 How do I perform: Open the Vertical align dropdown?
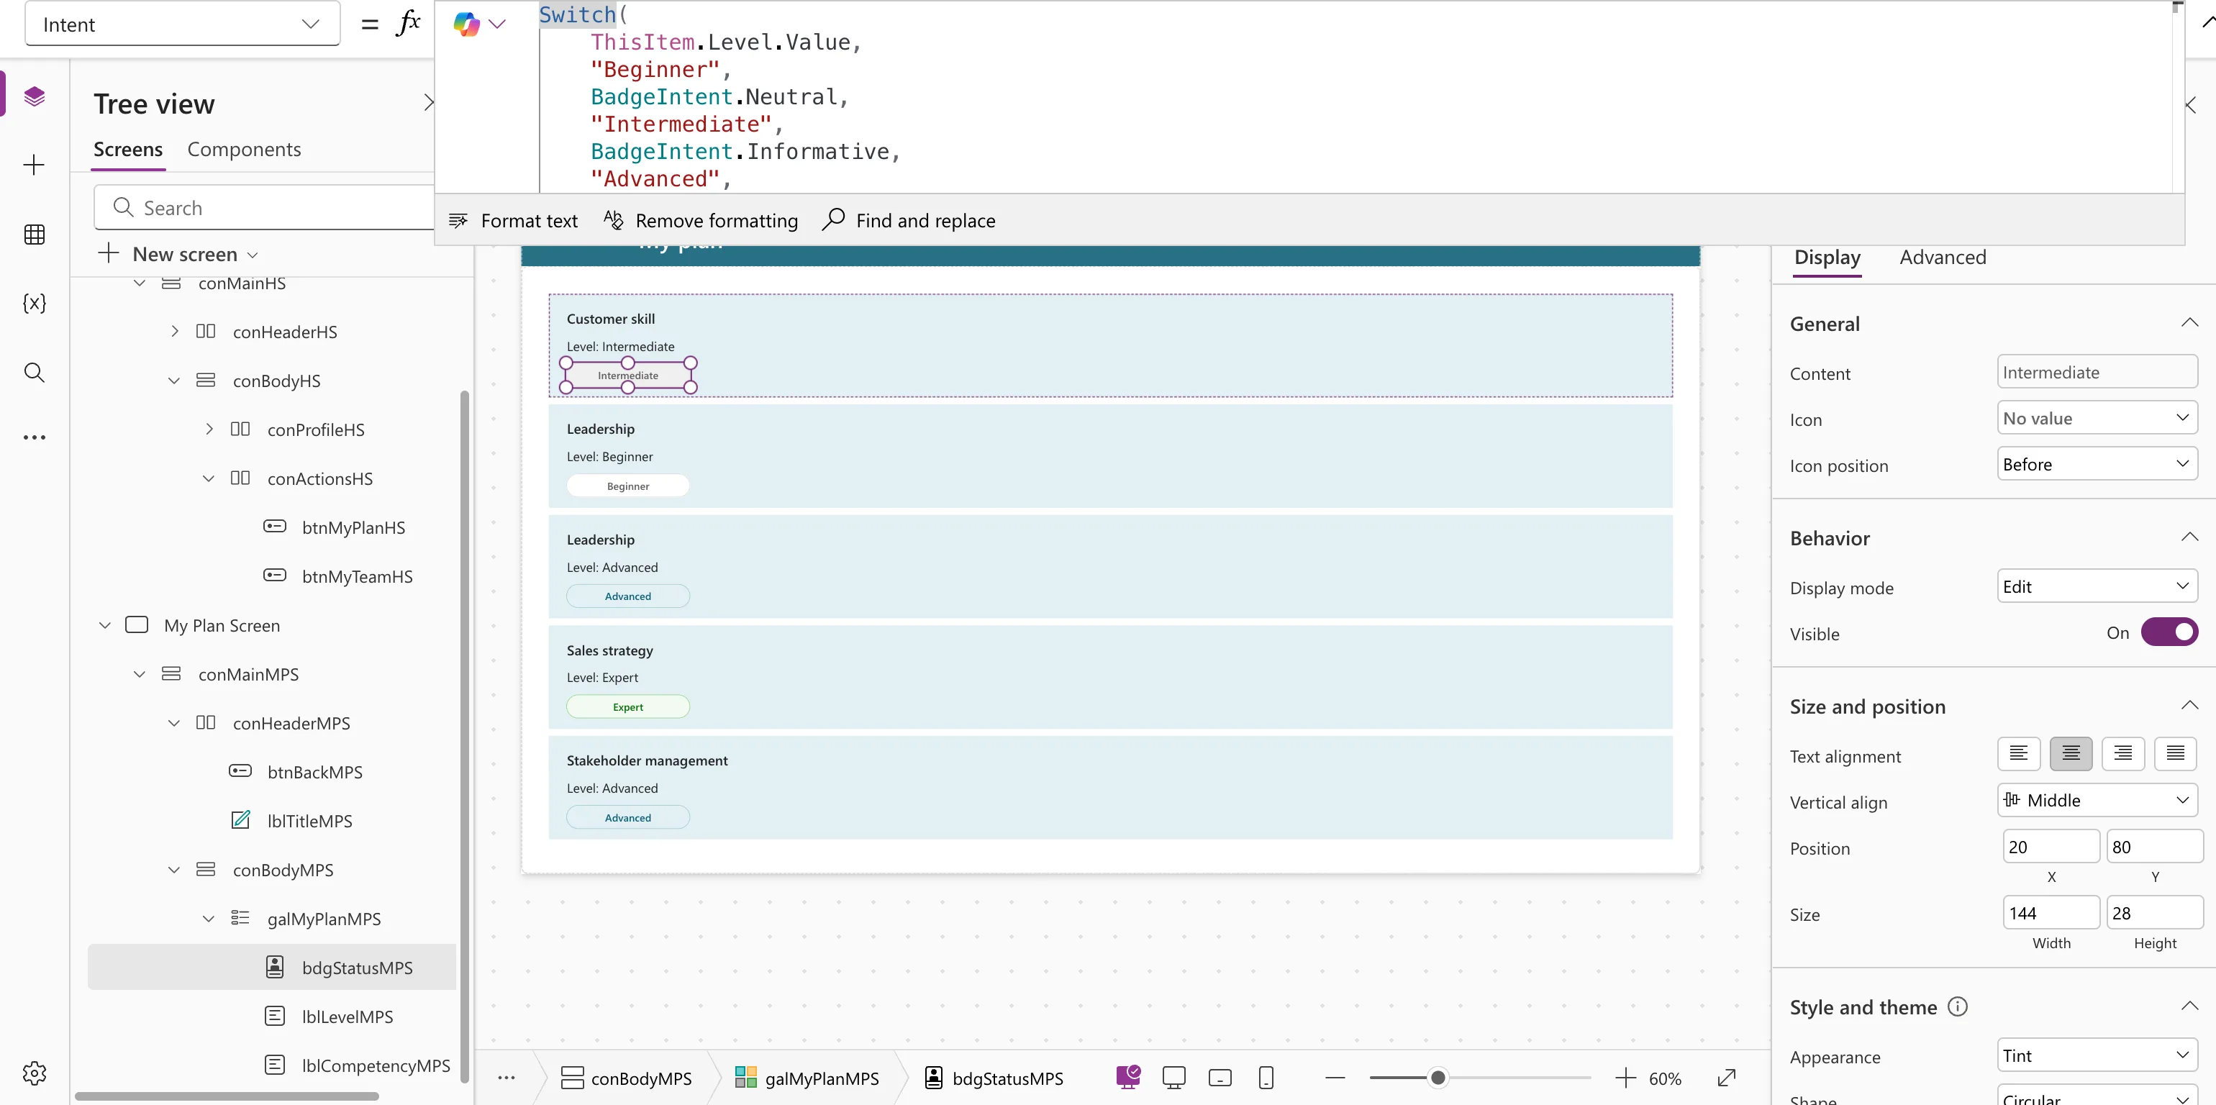pos(2097,800)
